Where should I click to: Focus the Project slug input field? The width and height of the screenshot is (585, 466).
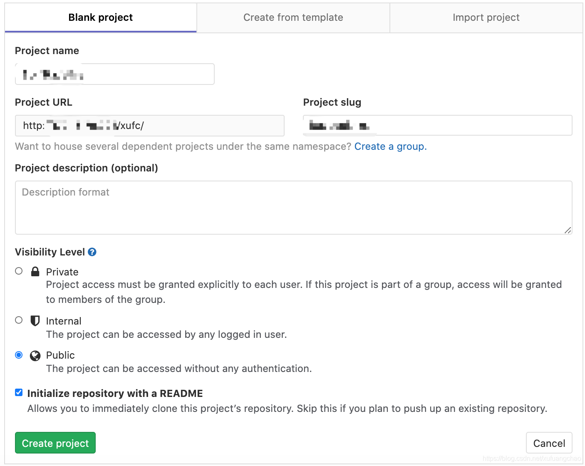[438, 125]
